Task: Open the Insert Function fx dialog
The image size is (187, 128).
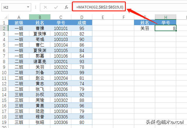Action: pyautogui.click(x=66, y=7)
